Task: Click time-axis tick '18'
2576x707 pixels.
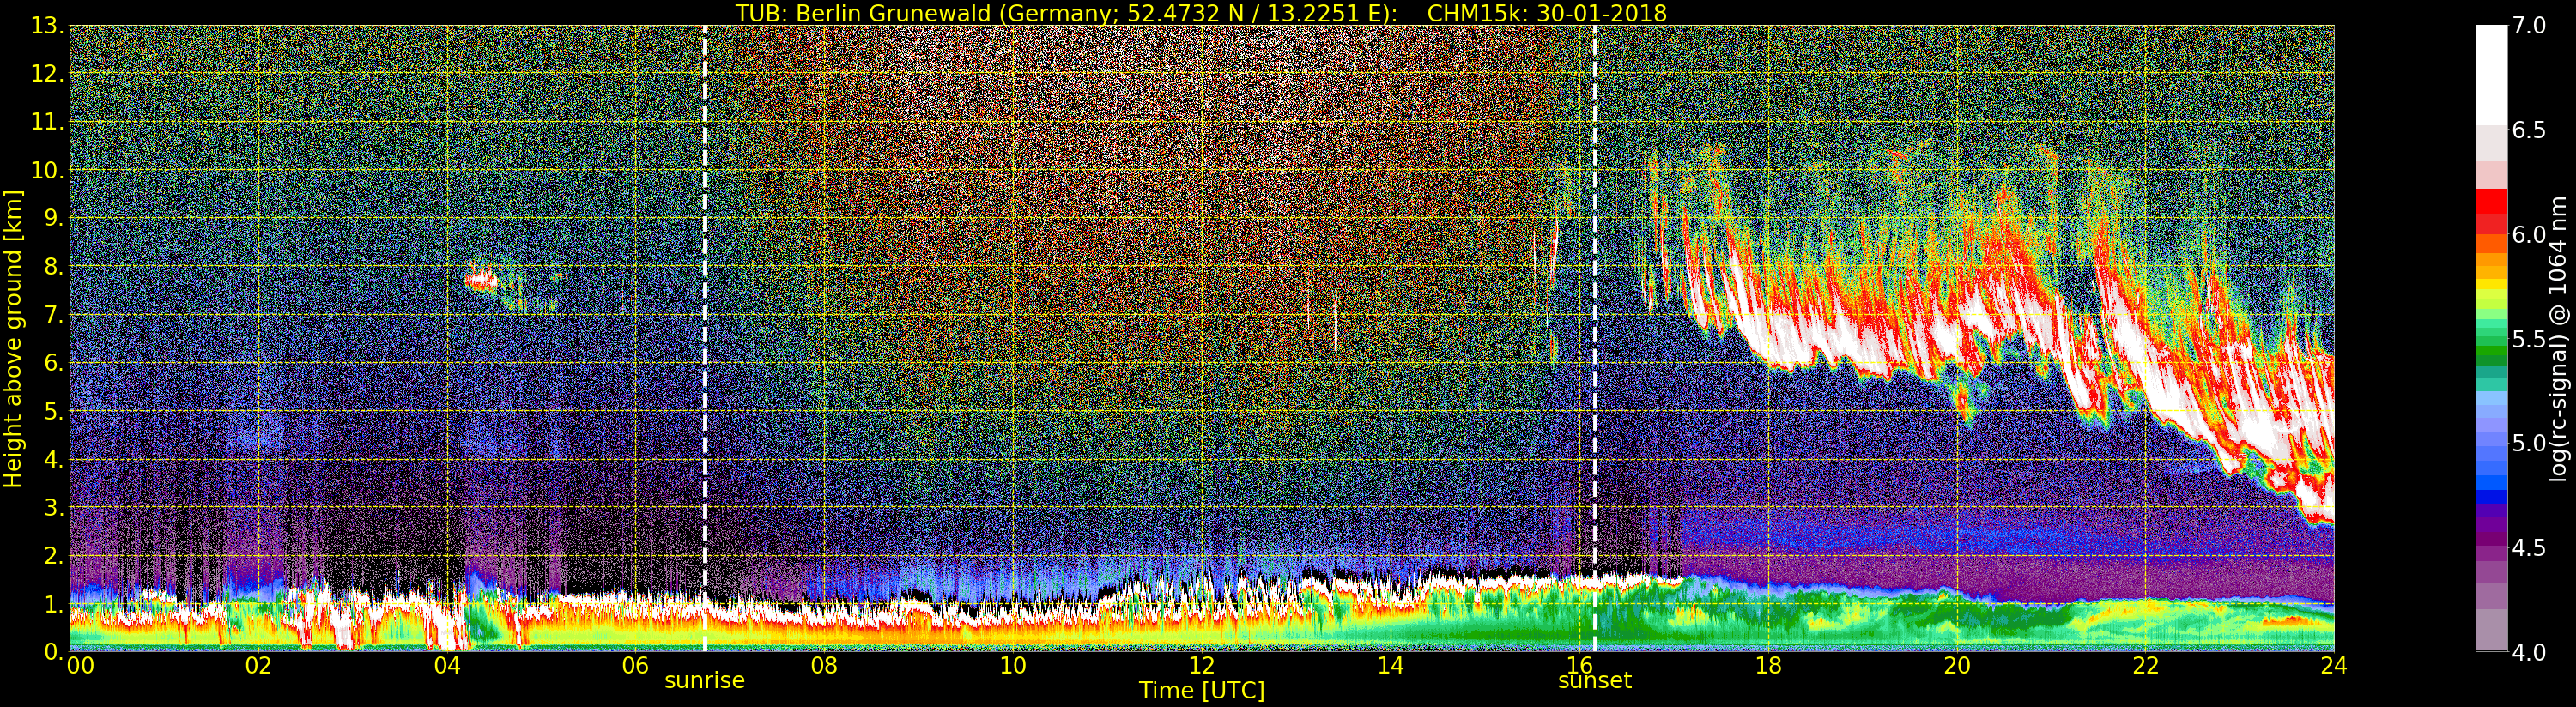Action: 1768,666
